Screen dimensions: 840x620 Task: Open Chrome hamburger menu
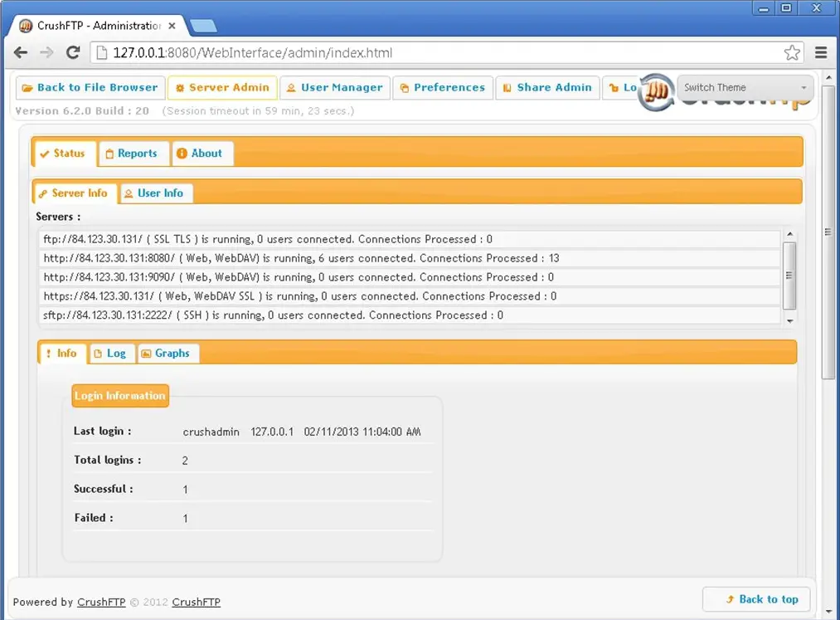821,52
